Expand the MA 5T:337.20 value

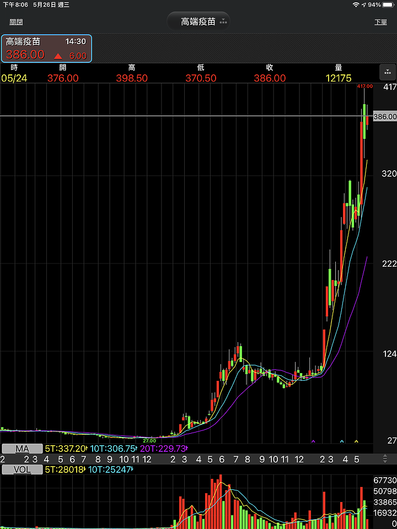pyautogui.click(x=66, y=449)
